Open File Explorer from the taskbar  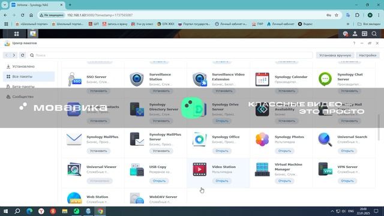[65, 211]
